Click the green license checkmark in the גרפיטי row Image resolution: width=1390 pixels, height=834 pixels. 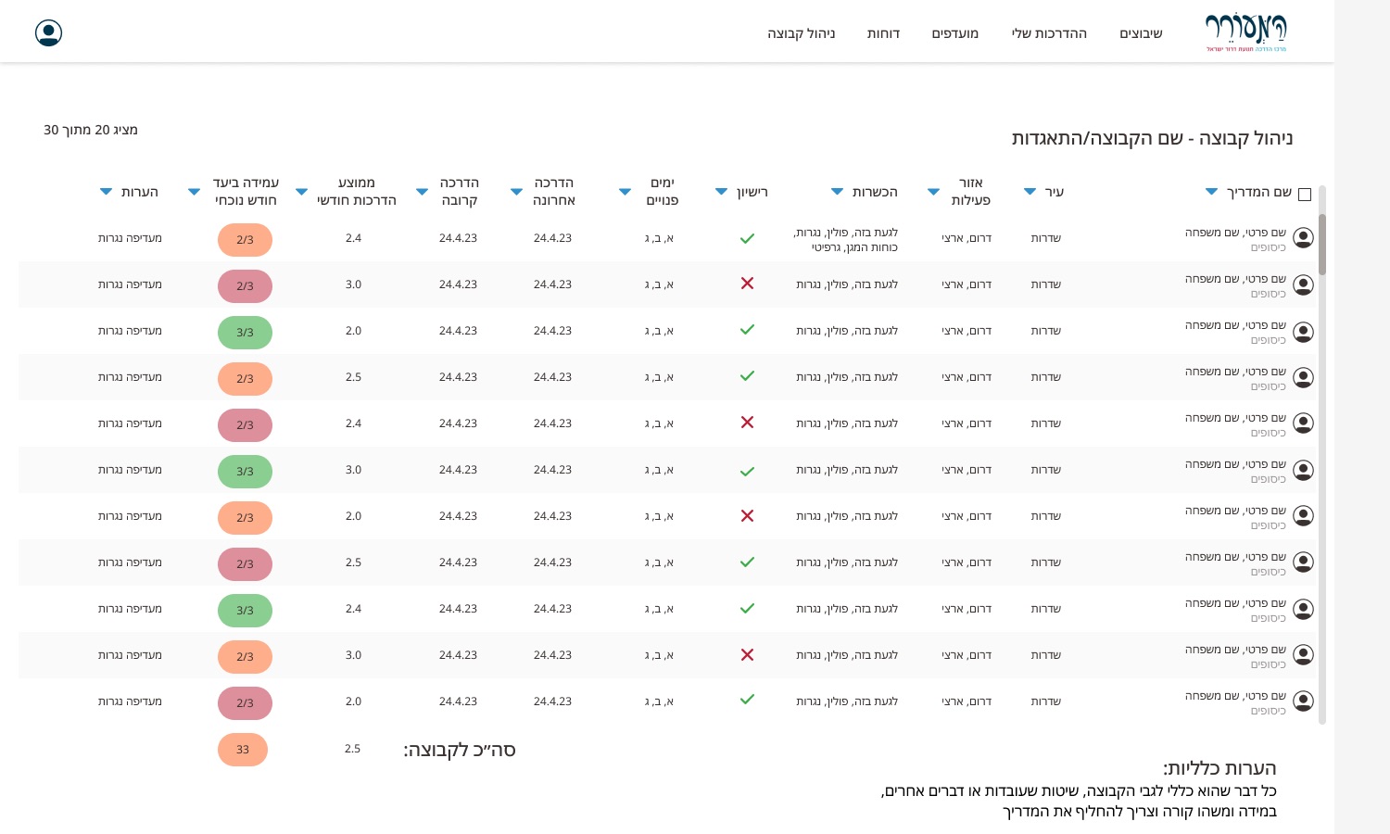(x=747, y=238)
